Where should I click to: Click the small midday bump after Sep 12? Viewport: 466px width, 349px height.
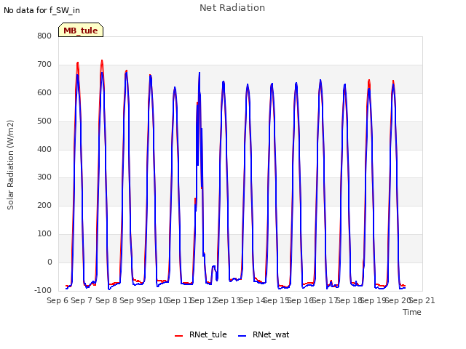pyautogui.click(x=213, y=266)
